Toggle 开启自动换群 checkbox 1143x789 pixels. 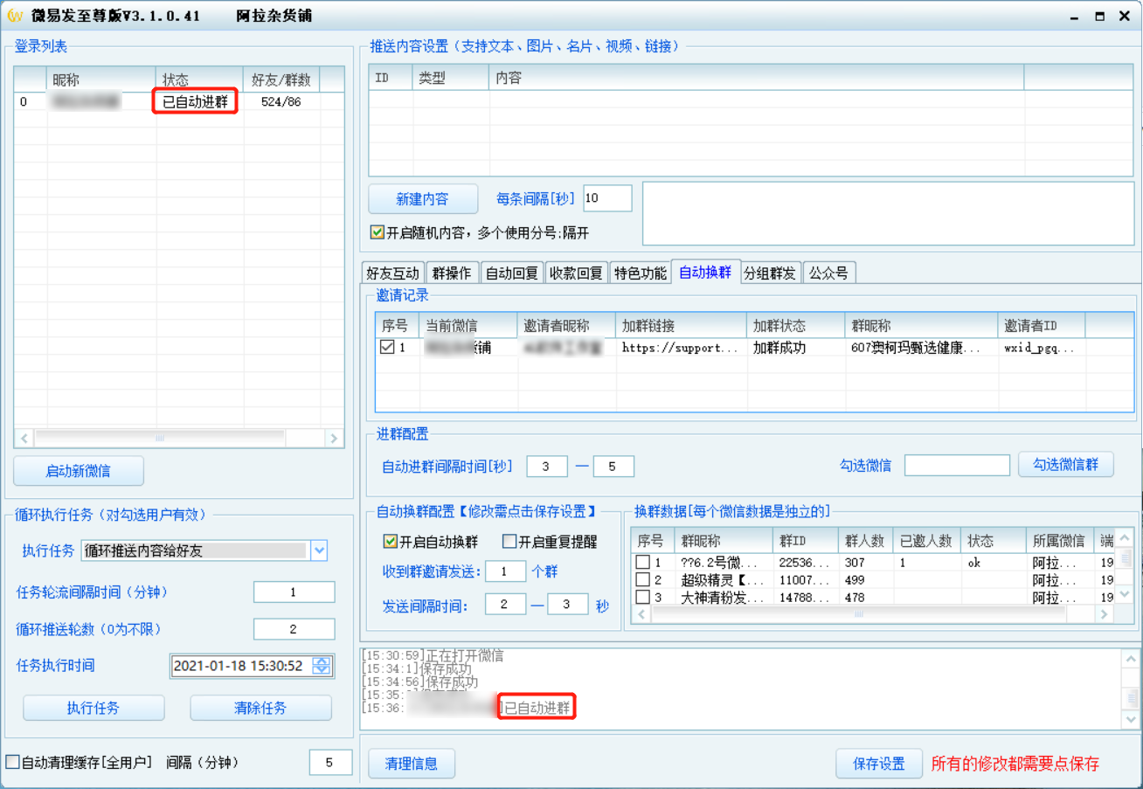click(x=390, y=542)
